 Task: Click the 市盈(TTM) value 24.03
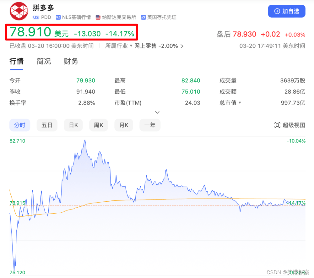[192, 103]
